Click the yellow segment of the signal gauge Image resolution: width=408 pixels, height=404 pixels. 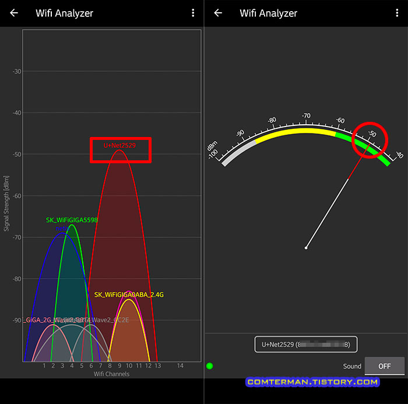click(x=297, y=131)
